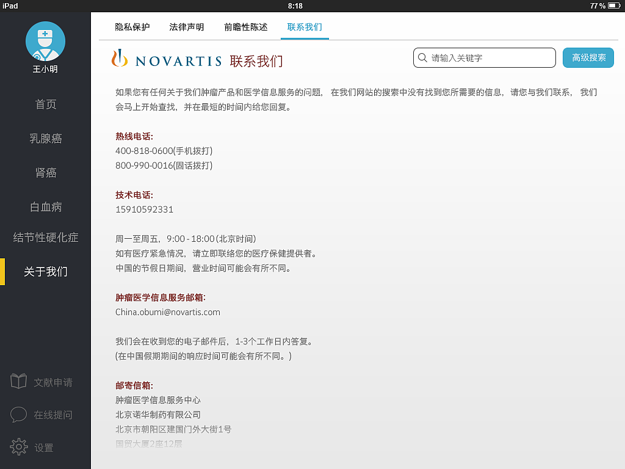Go to 首页 in the sidebar
The image size is (625, 469).
click(x=45, y=104)
